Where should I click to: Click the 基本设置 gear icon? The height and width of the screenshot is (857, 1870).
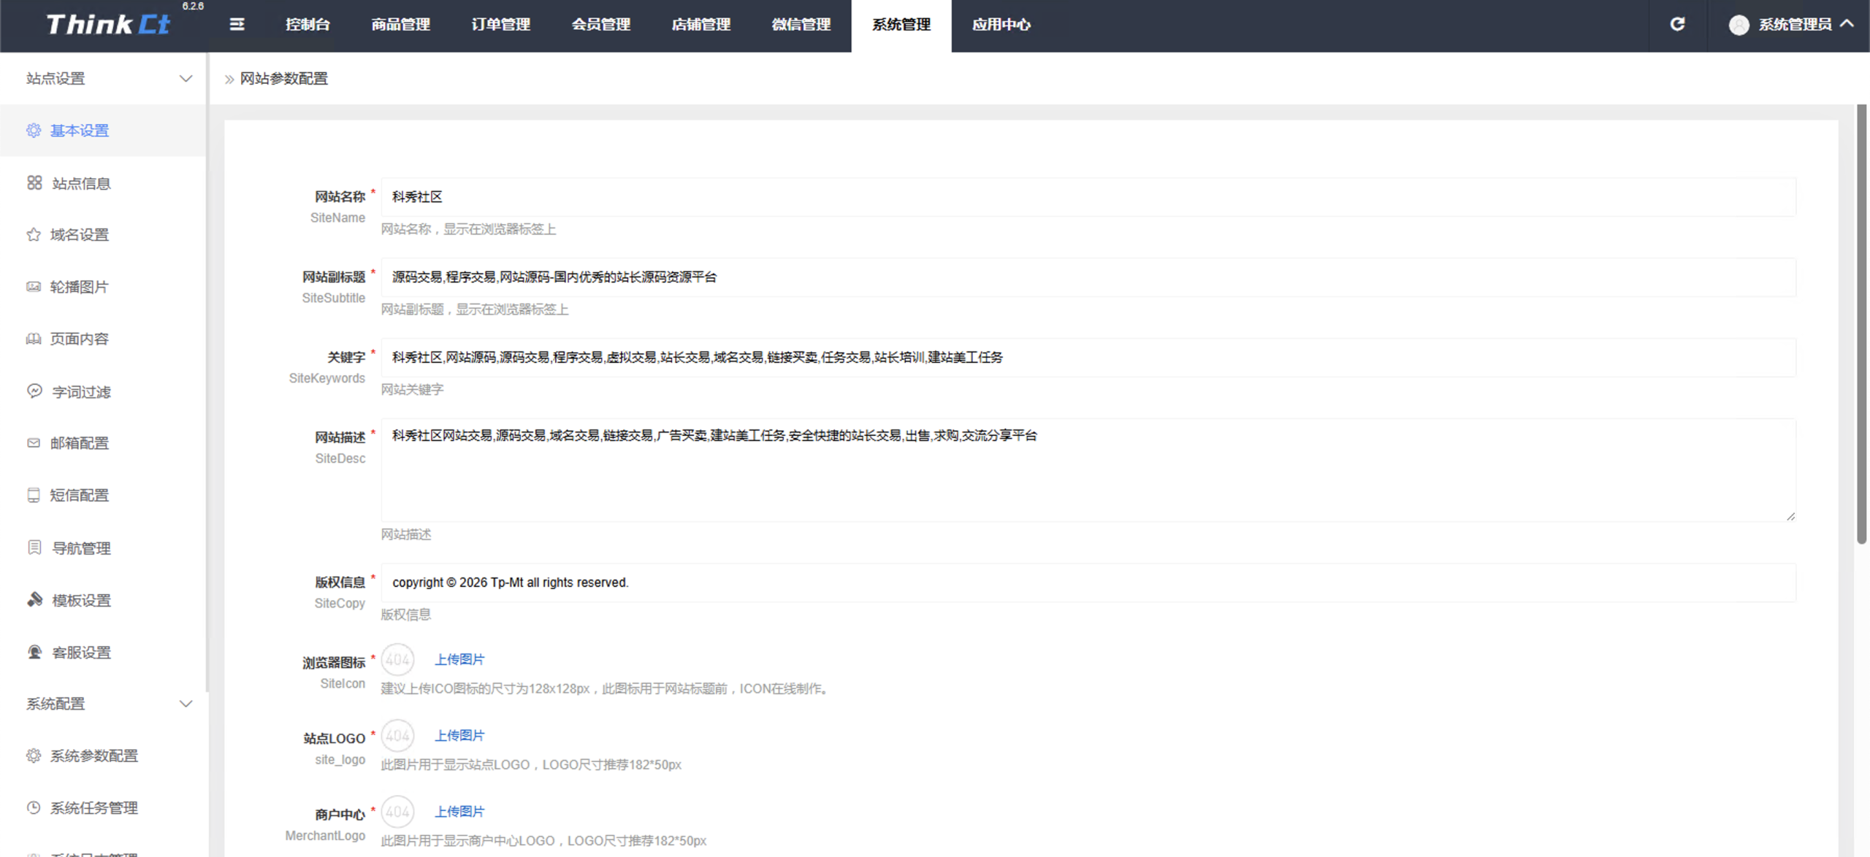click(x=34, y=131)
